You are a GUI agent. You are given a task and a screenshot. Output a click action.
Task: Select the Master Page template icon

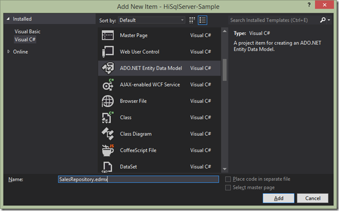[x=108, y=35]
